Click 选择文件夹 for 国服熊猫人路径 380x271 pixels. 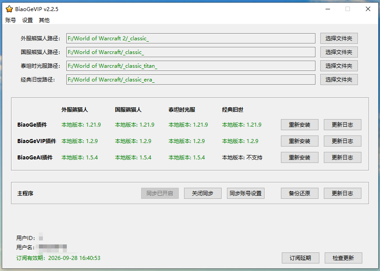tap(339, 52)
